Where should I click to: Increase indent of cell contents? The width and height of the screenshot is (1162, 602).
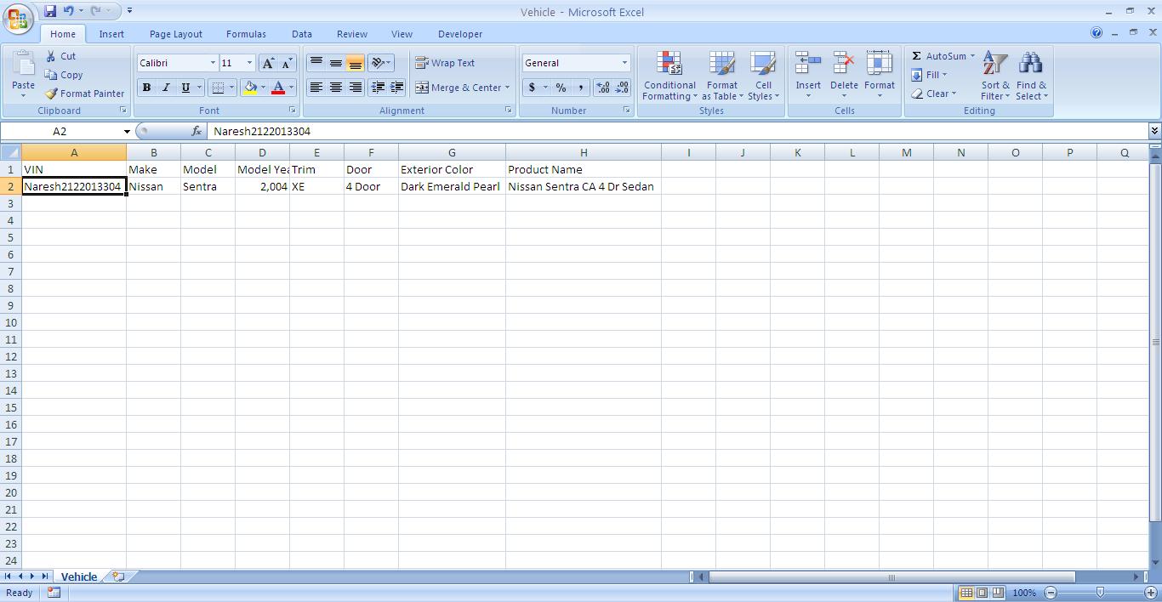396,88
